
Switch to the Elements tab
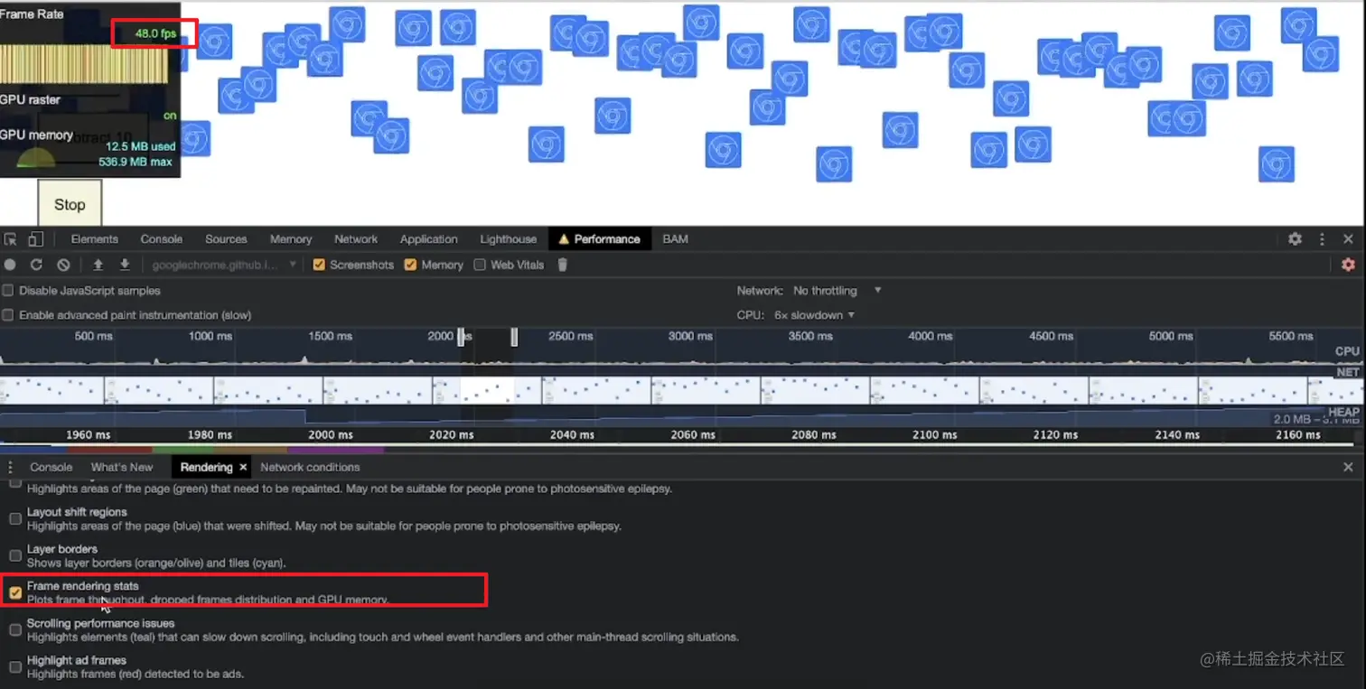click(x=95, y=239)
